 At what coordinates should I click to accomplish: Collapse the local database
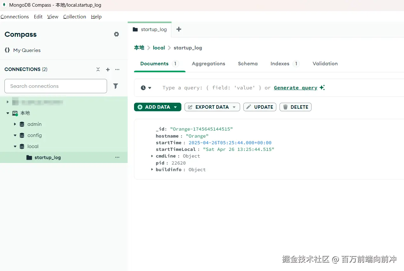click(x=15, y=146)
